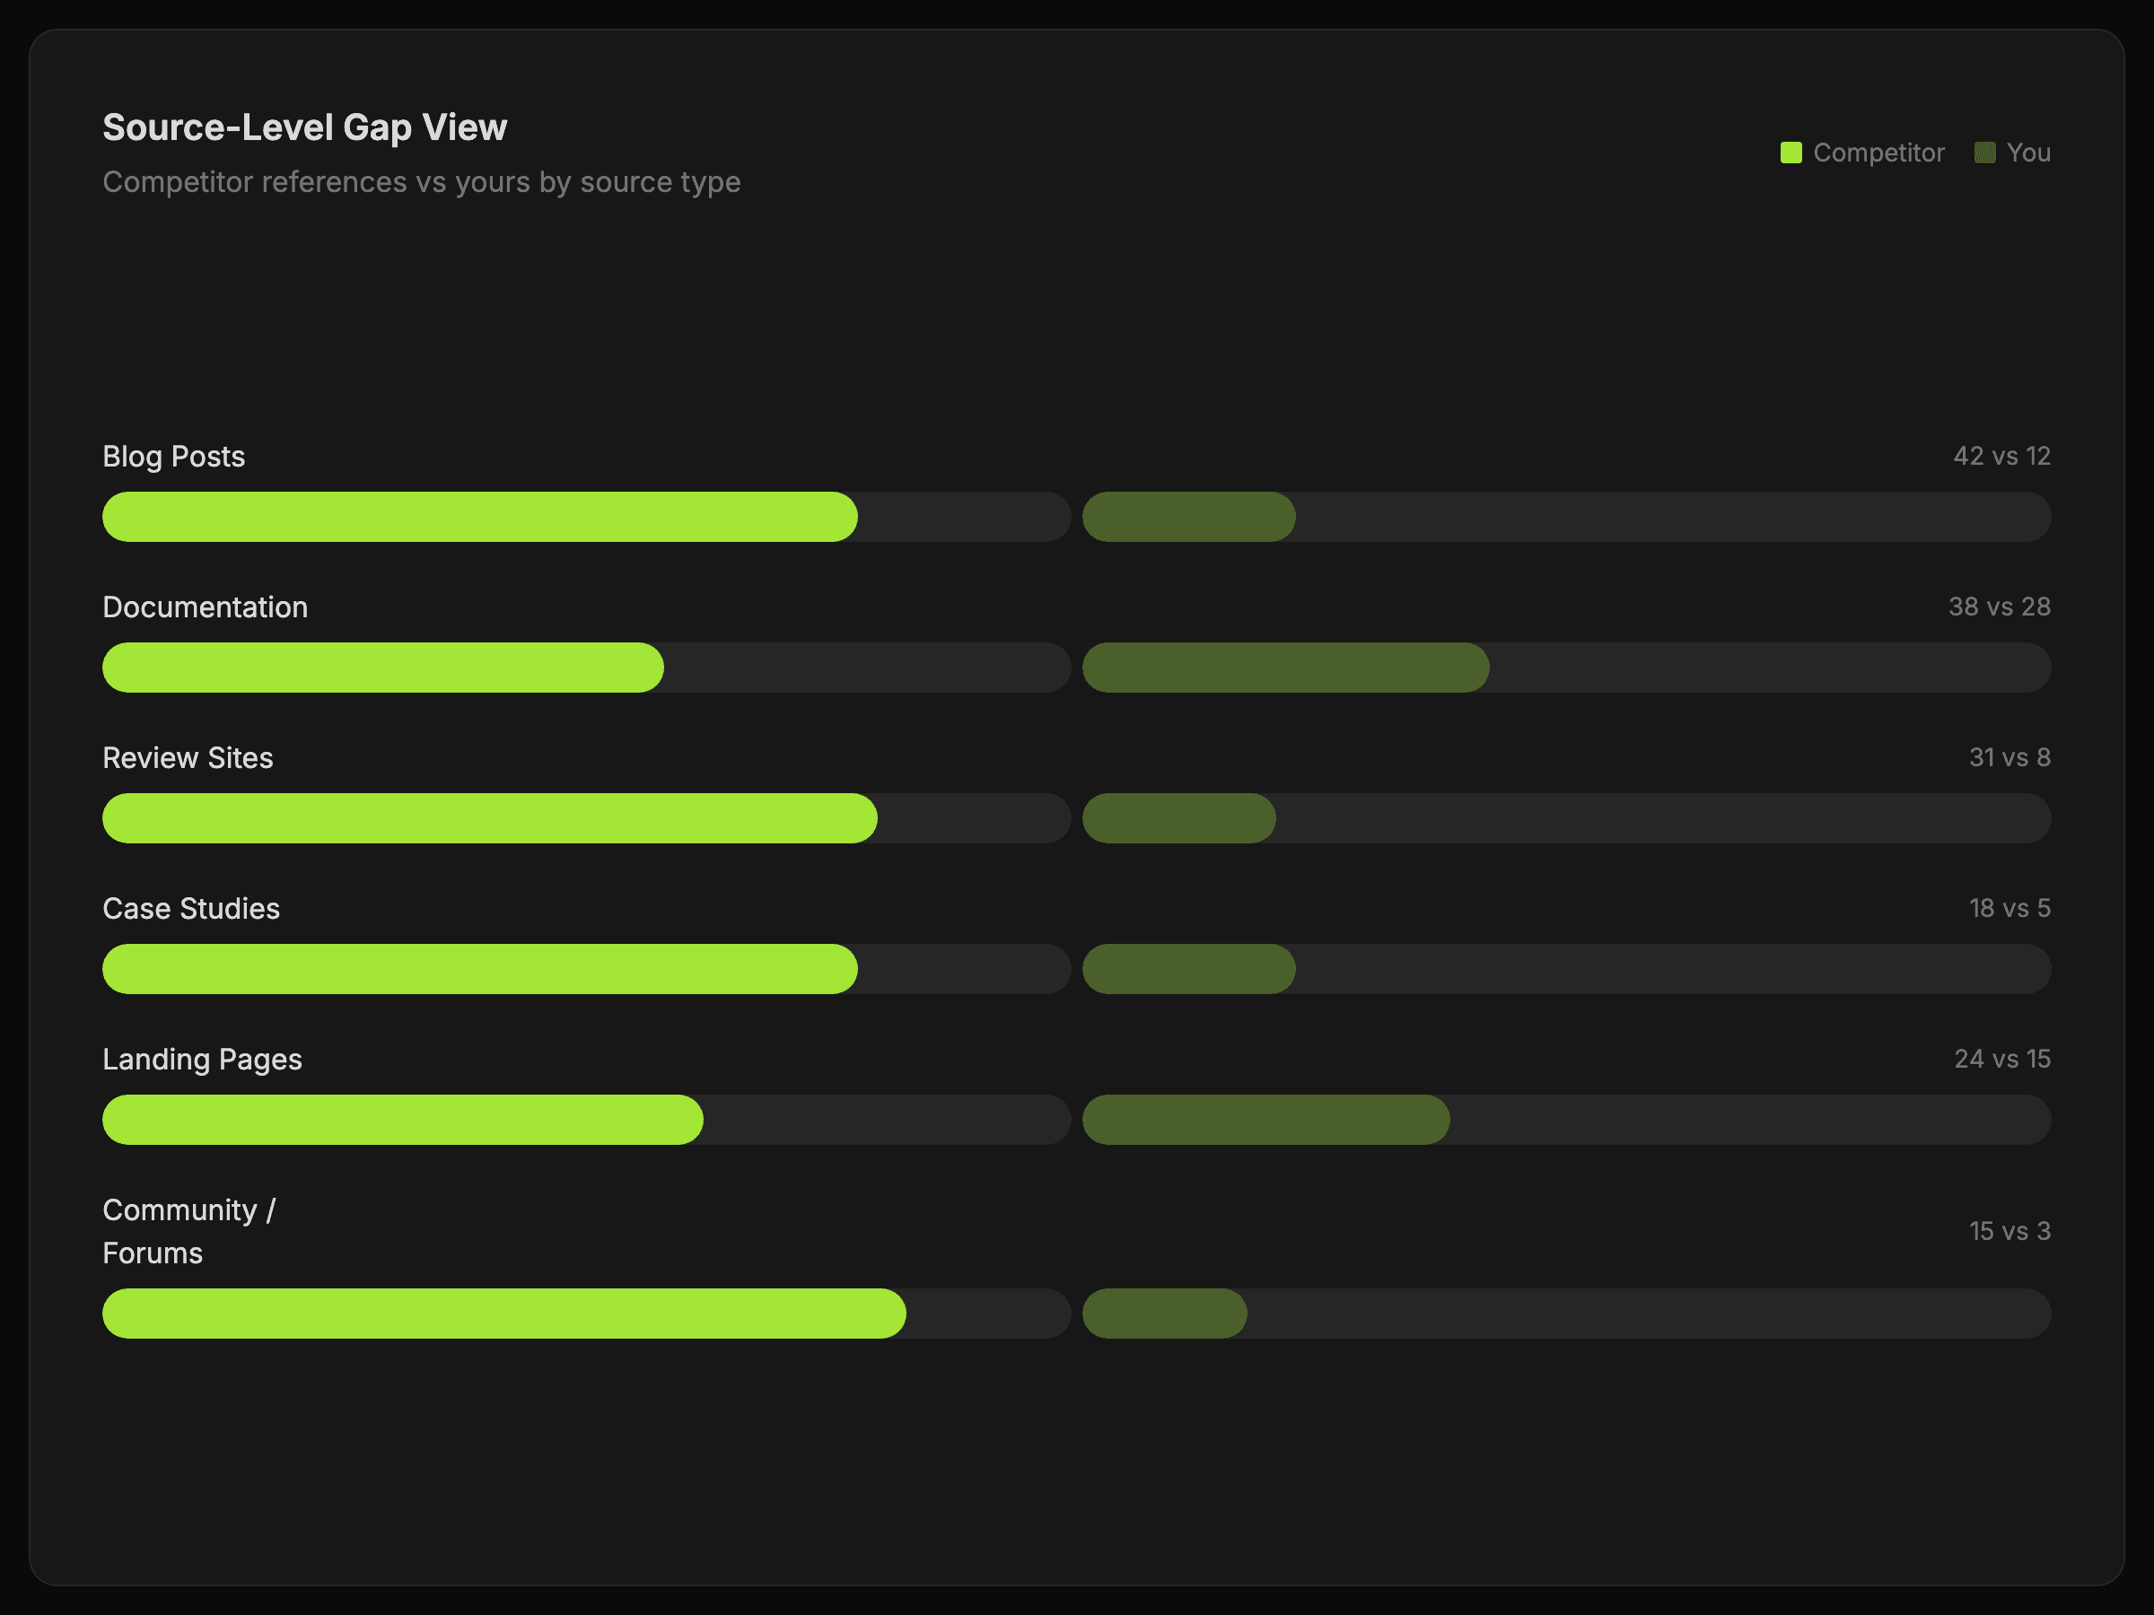The height and width of the screenshot is (1615, 2154).
Task: Click the "38 vs 28" Documentation count
Action: point(1999,607)
